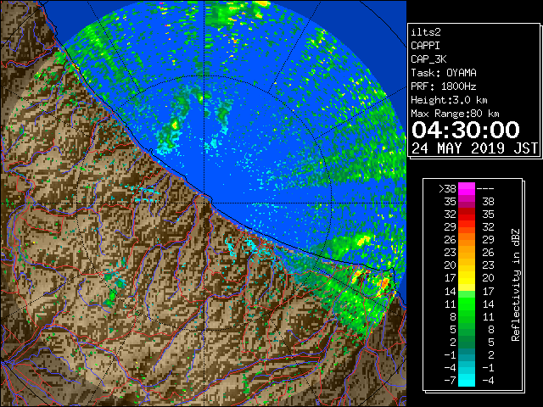This screenshot has height=407, width=543.
Task: Click the '24 MAY 2019 JST' date
Action: coord(474,148)
